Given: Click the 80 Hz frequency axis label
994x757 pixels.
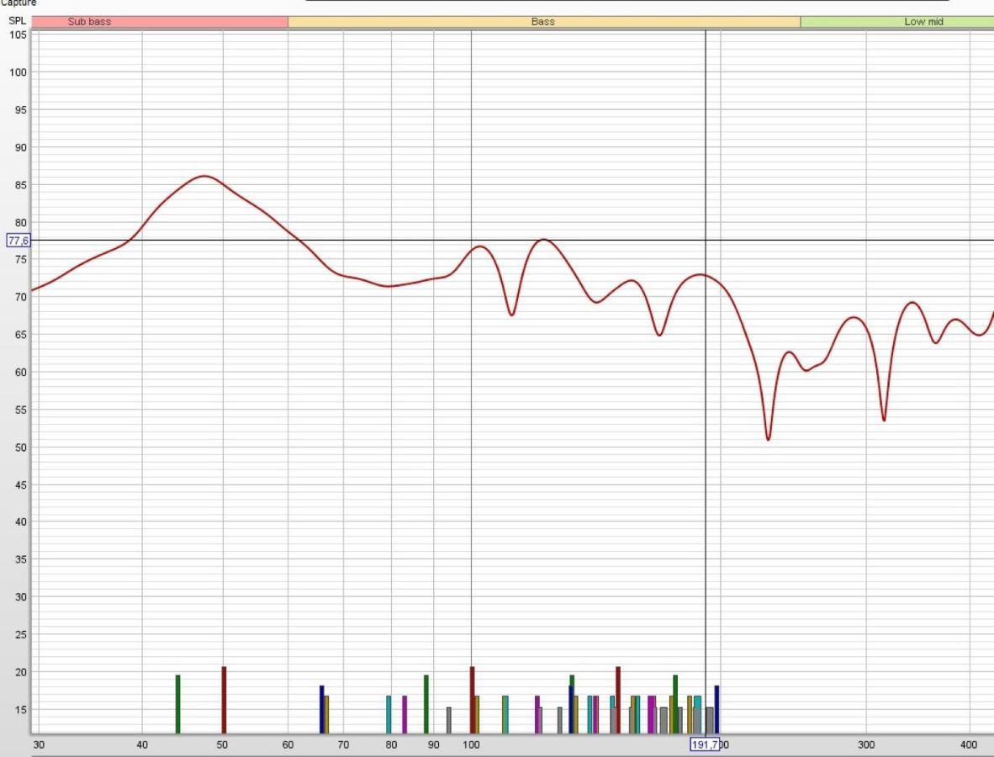Looking at the screenshot, I should pyautogui.click(x=391, y=745).
